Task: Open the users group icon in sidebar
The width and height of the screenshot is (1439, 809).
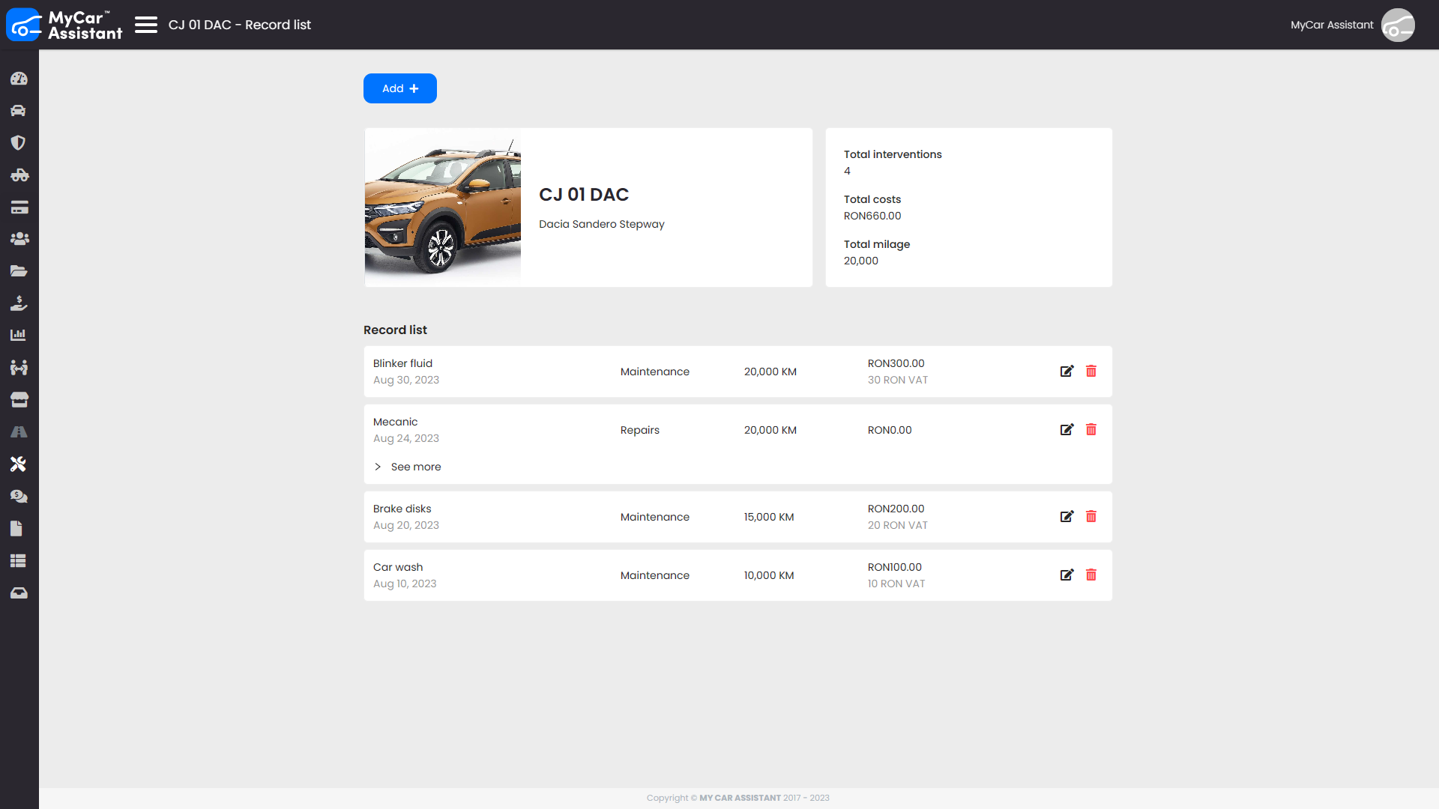Action: tap(19, 239)
